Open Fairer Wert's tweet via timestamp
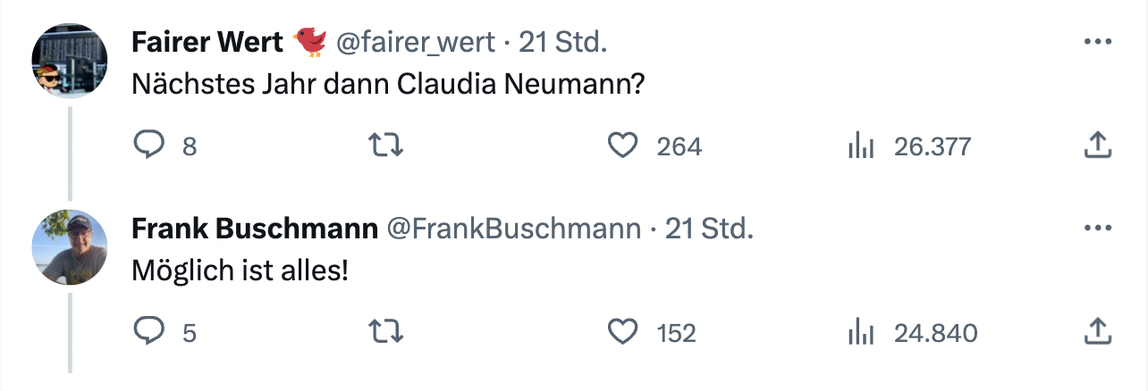The height and width of the screenshot is (391, 1148). tap(563, 41)
